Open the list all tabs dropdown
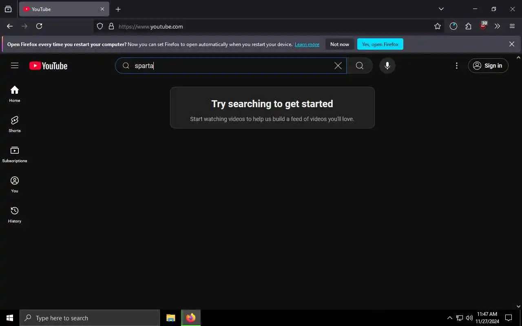 pyautogui.click(x=441, y=9)
